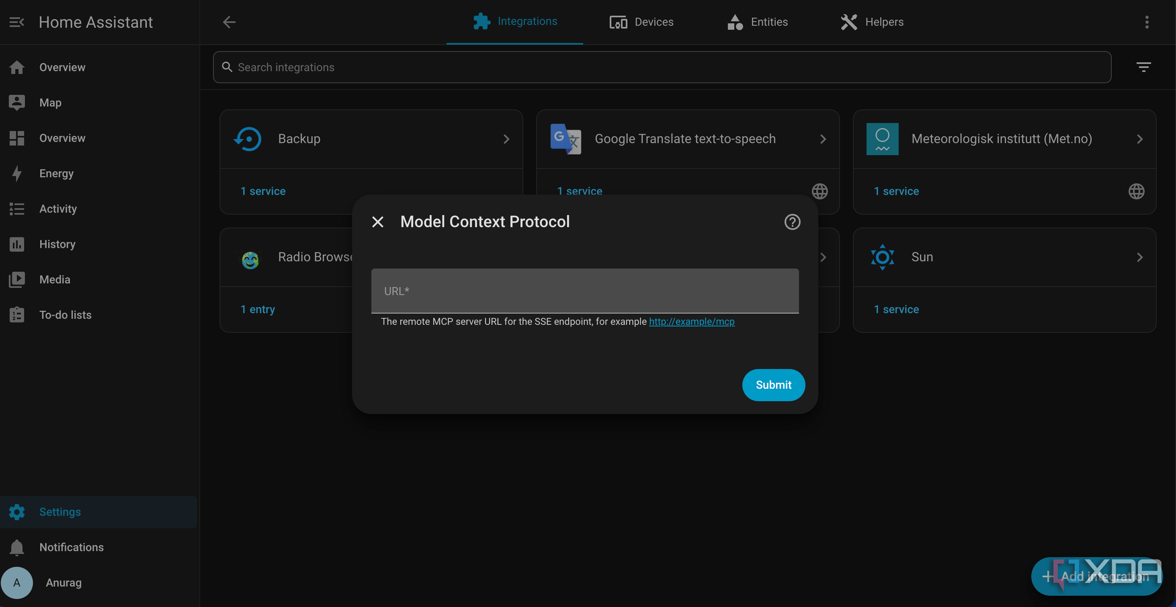
Task: Expand the Backup integration chevron
Action: coord(506,139)
